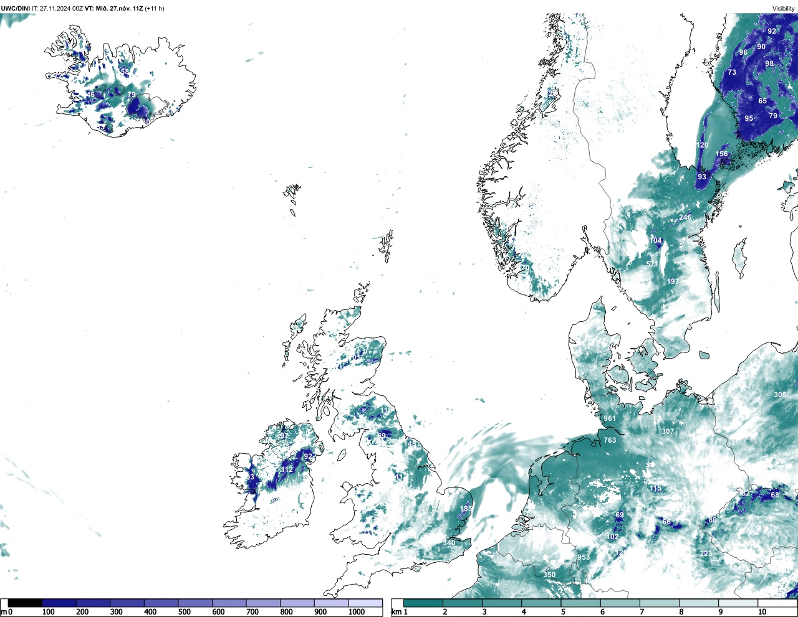Click the 'km 1' label on the legend
This screenshot has width=798, height=617.
click(399, 612)
